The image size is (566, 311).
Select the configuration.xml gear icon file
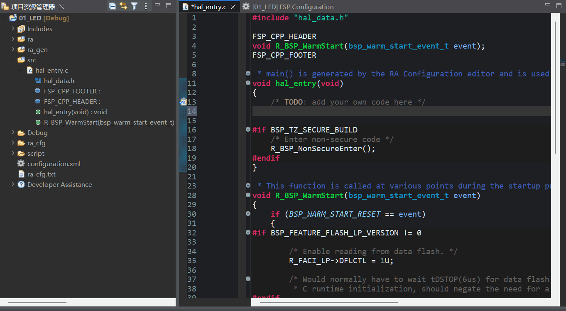coord(21,164)
